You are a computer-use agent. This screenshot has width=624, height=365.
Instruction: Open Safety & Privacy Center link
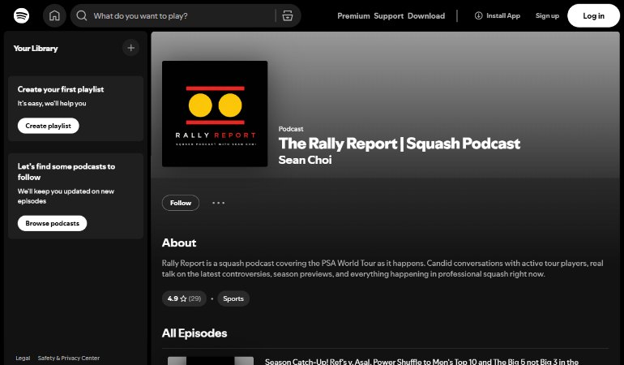(x=68, y=358)
